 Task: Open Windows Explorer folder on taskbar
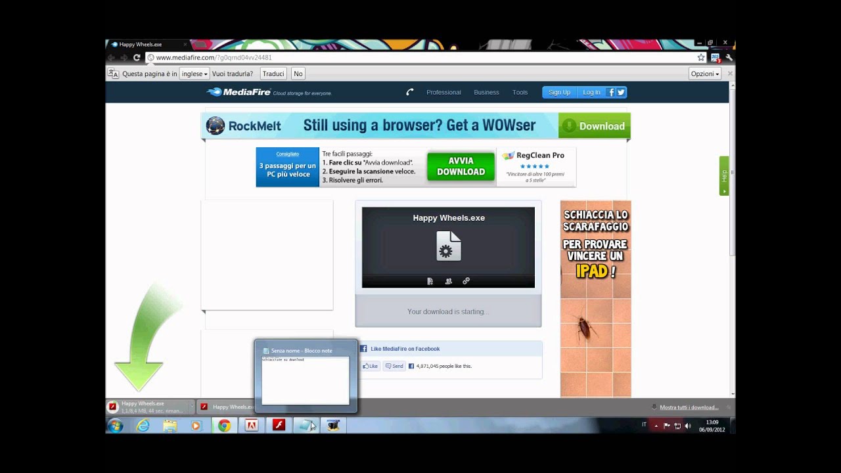click(x=170, y=426)
